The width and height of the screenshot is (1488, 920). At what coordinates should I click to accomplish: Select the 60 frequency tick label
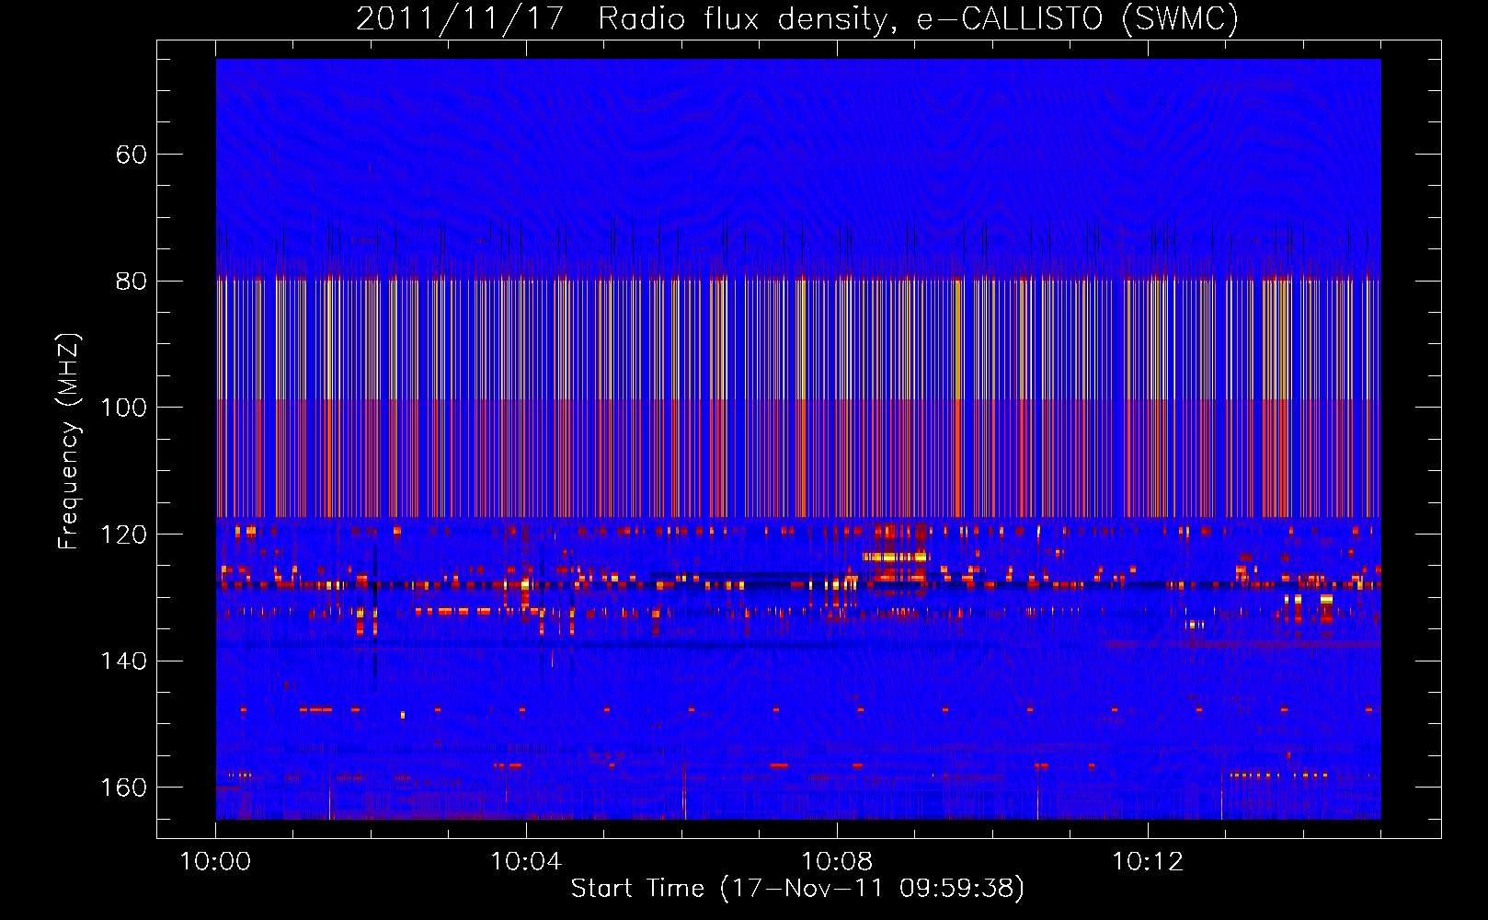point(131,155)
